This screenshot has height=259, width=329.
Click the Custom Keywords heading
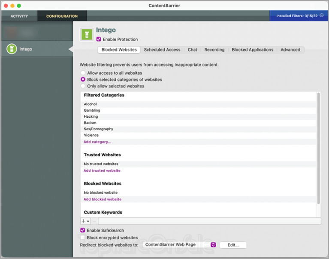coord(103,212)
